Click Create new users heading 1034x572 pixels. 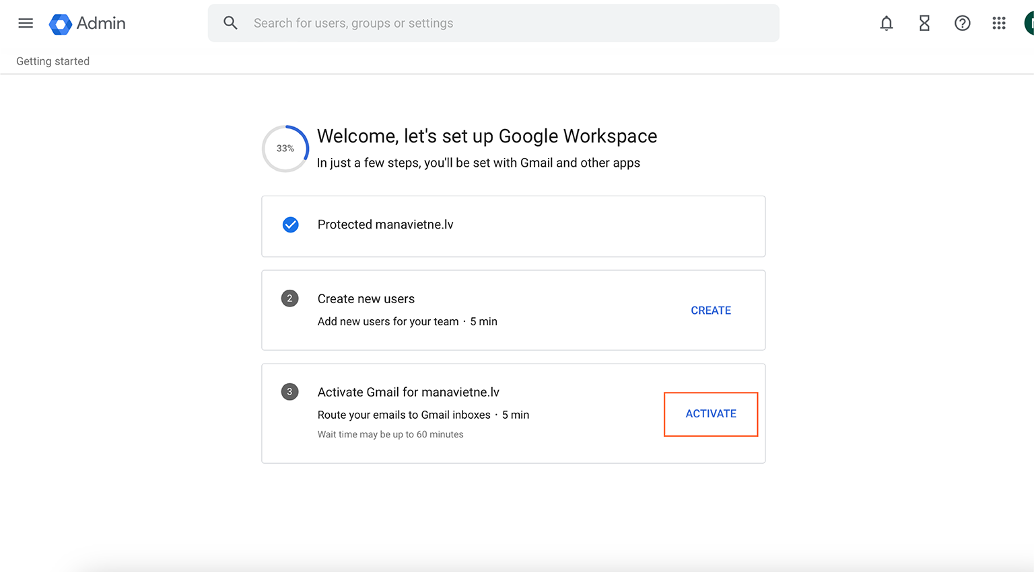(366, 299)
